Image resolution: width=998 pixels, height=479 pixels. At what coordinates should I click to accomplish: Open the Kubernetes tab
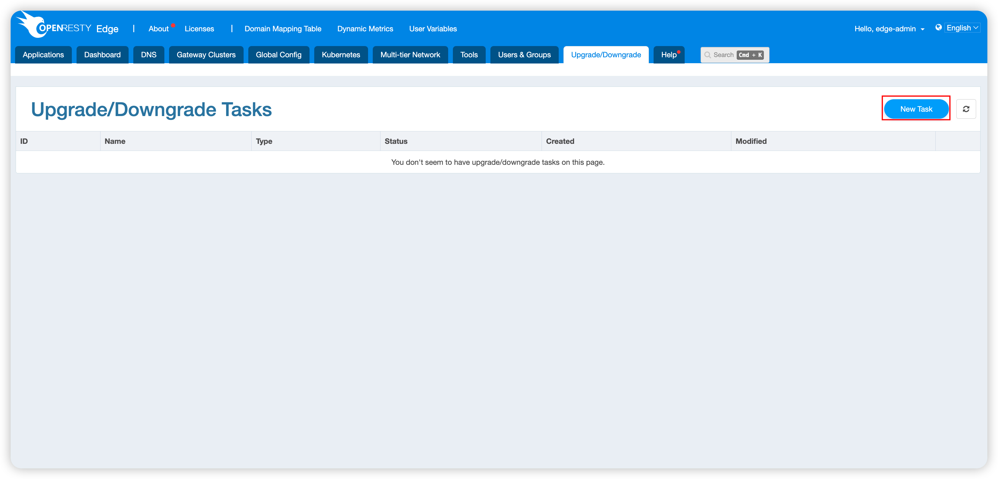(341, 55)
